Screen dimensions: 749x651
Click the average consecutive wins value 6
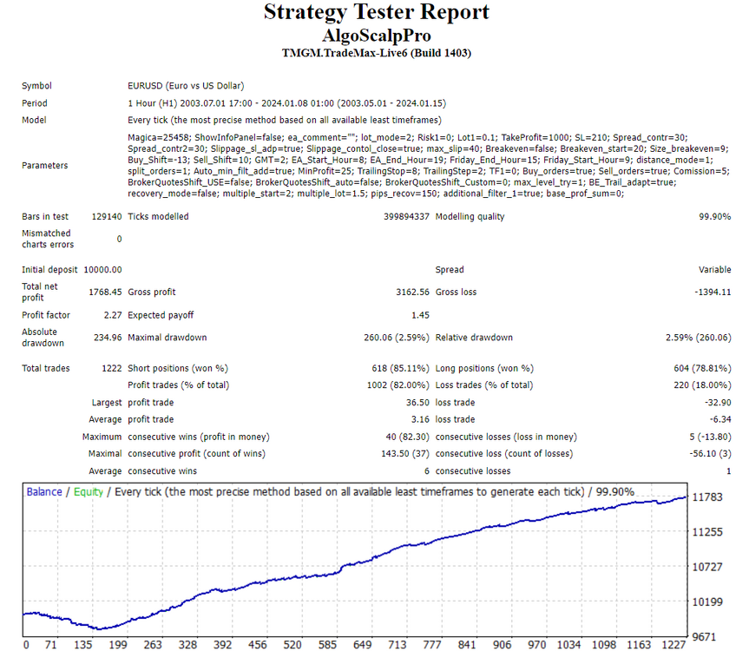click(x=426, y=471)
